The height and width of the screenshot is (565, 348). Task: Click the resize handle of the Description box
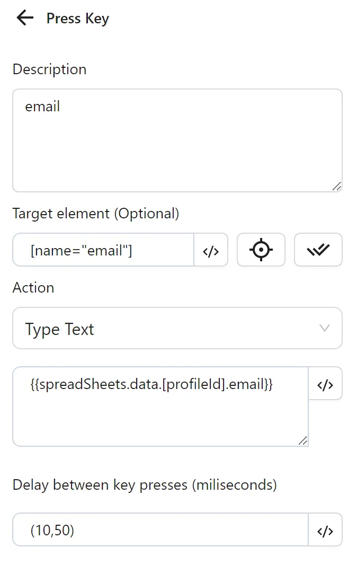point(337,186)
